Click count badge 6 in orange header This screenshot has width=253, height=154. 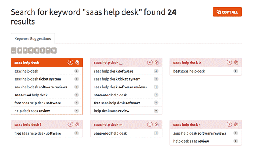(70, 62)
